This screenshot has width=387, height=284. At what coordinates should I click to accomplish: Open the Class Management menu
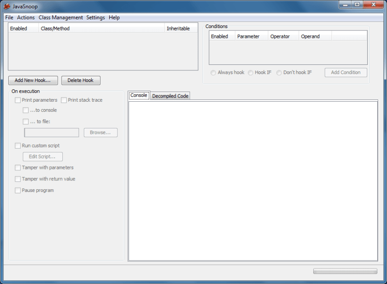[61, 17]
